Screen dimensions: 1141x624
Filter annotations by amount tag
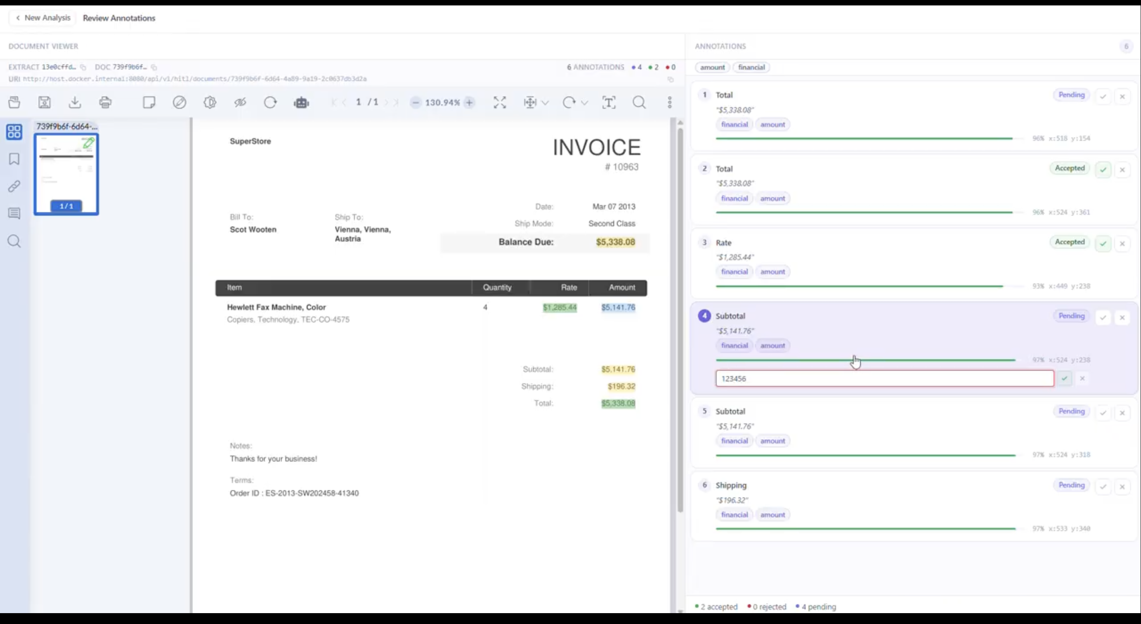point(712,67)
